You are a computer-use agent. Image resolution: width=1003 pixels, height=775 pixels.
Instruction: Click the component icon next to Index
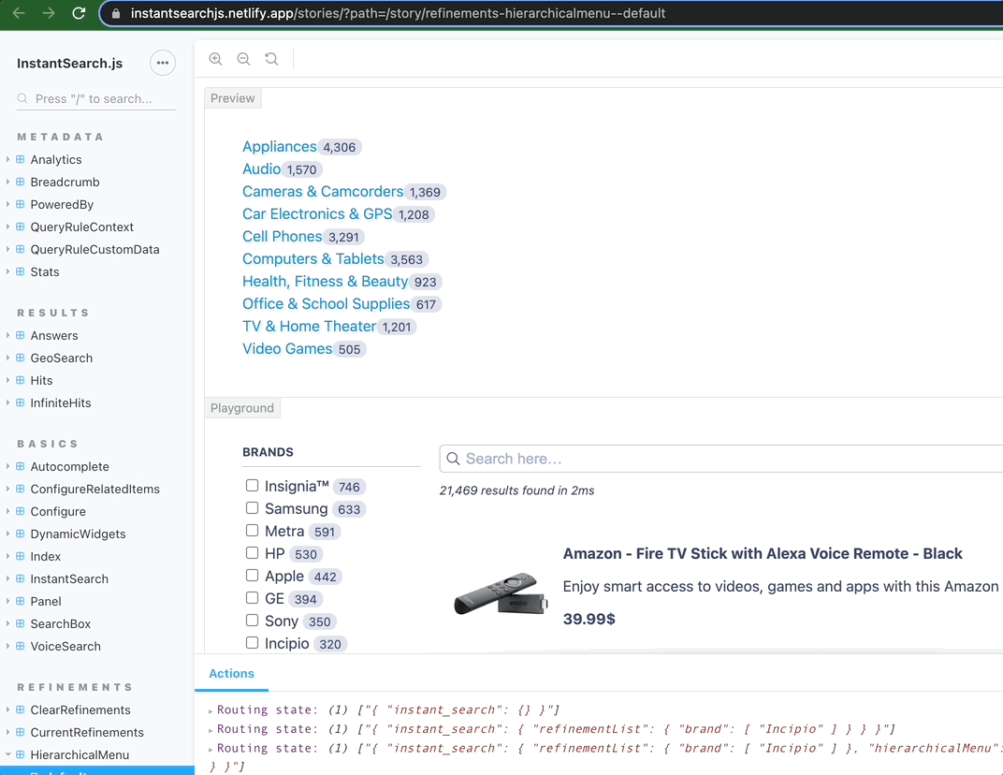point(21,556)
